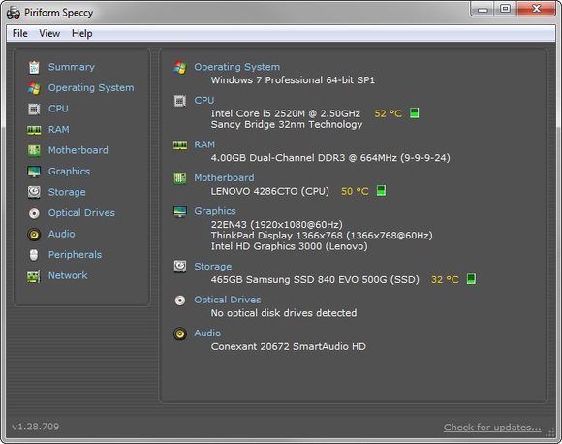Select Storage in the sidebar list
The width and height of the screenshot is (562, 444).
coord(67,192)
